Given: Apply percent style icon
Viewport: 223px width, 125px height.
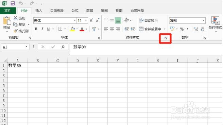Looking at the screenshot, I should [x=182, y=29].
